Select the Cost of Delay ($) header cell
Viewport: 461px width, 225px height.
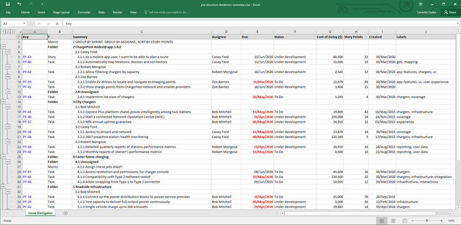pos(330,37)
